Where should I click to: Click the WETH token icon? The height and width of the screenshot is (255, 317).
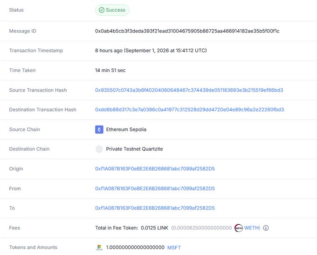point(239,228)
